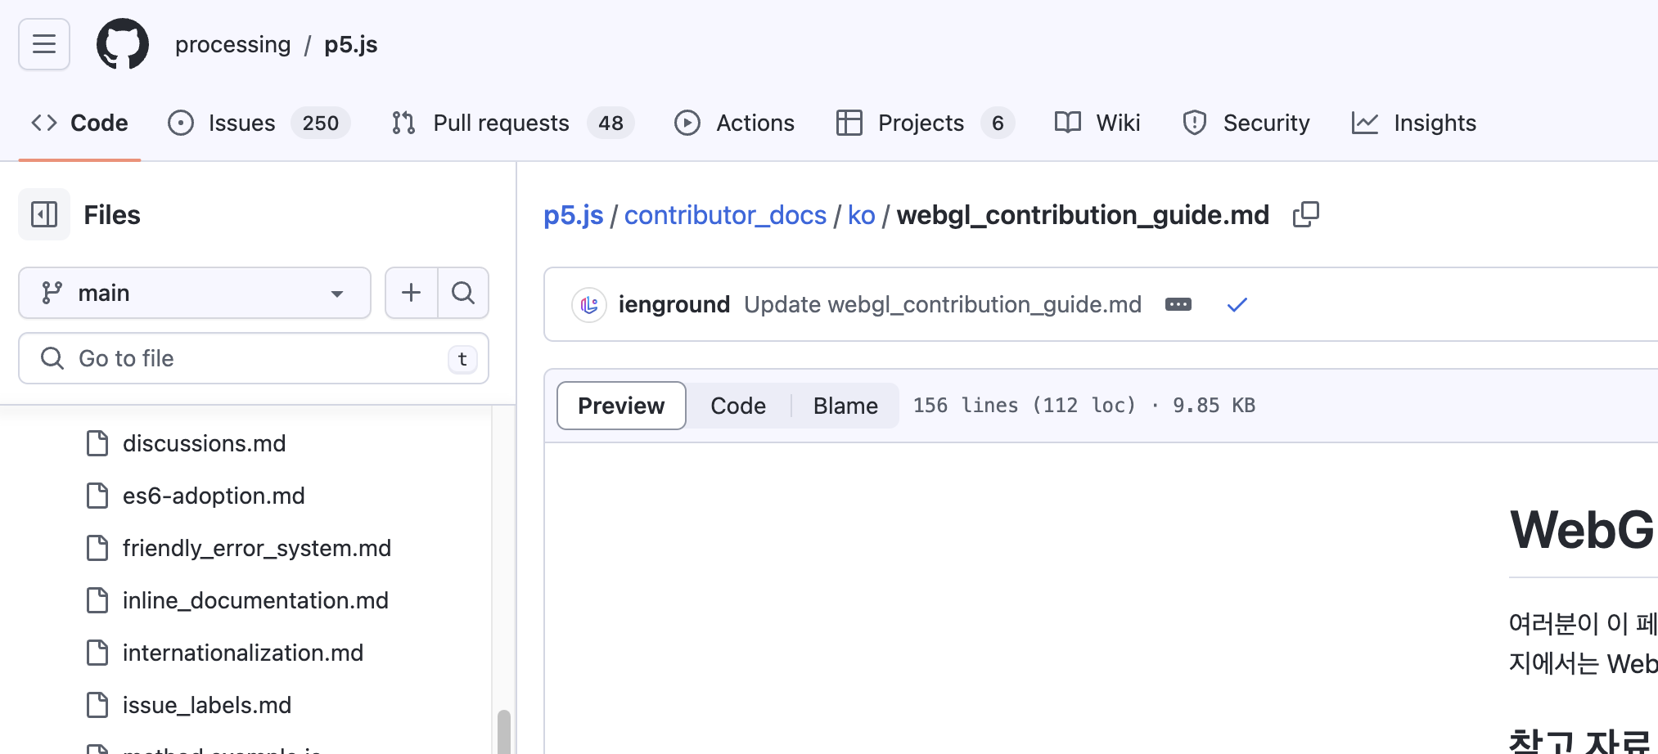Focus the Go to file input
Screen dimensions: 1658x754
(x=254, y=358)
